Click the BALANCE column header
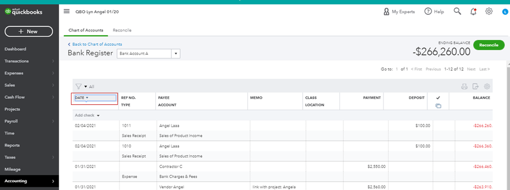The width and height of the screenshot is (510, 190). click(481, 98)
